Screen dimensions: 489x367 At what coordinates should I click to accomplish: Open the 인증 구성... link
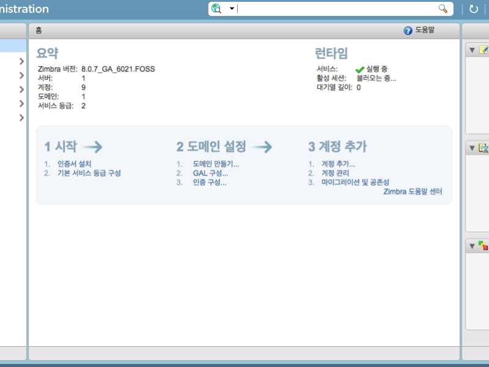210,182
